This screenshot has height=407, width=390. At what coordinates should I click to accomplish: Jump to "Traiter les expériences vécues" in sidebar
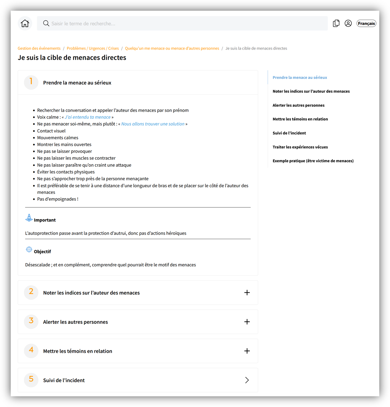(x=300, y=147)
